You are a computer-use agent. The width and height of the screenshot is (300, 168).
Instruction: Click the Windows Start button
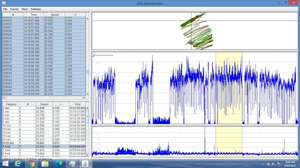5,164
